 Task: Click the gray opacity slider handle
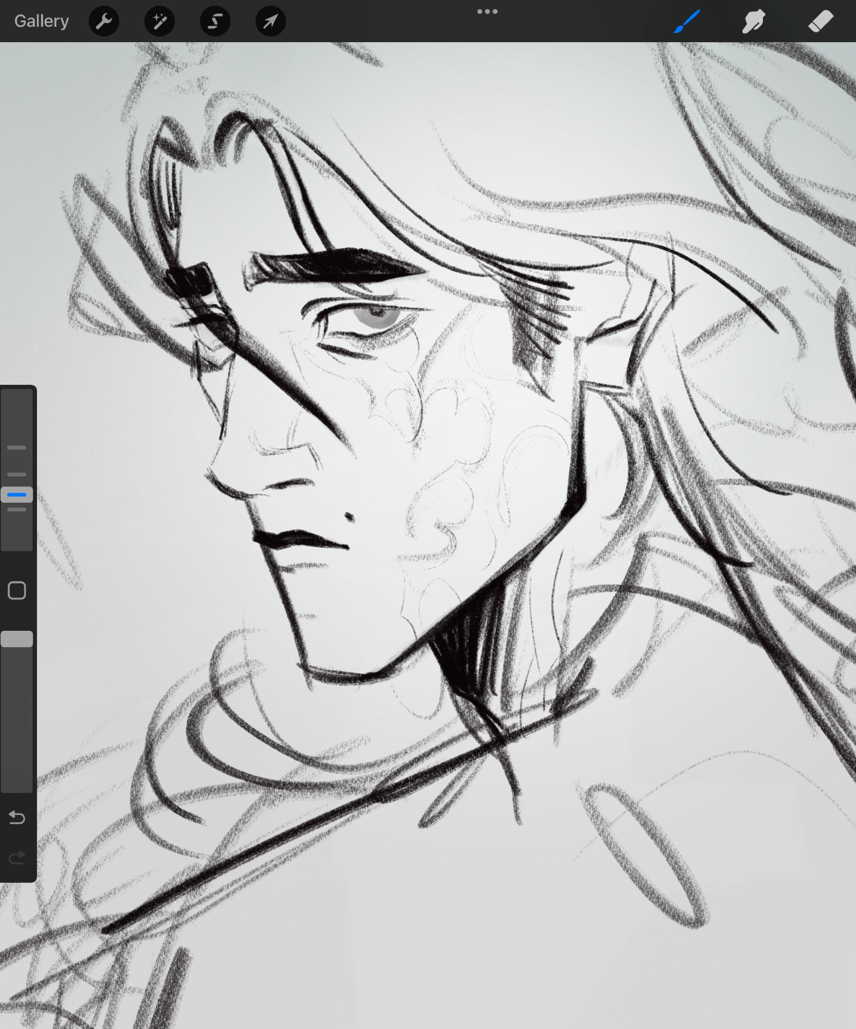[17, 639]
